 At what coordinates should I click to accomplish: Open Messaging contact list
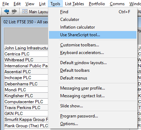93,96
